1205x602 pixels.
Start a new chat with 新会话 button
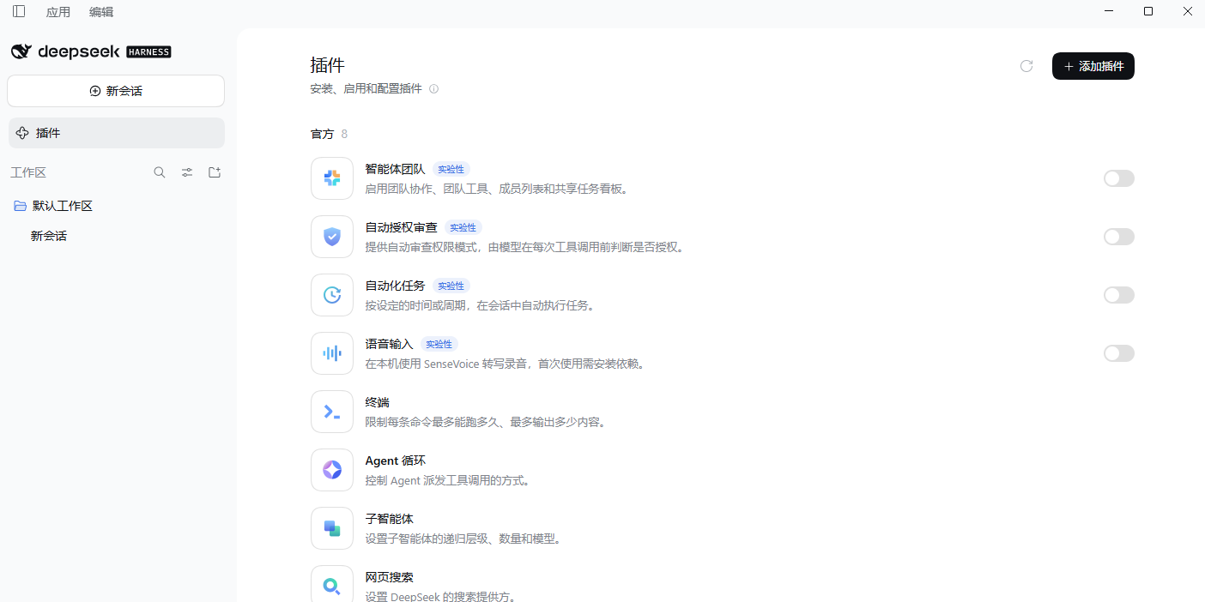(x=116, y=91)
